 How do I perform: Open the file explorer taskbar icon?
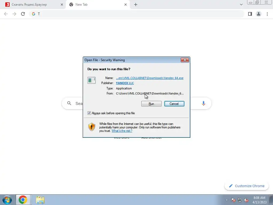(x=40, y=200)
